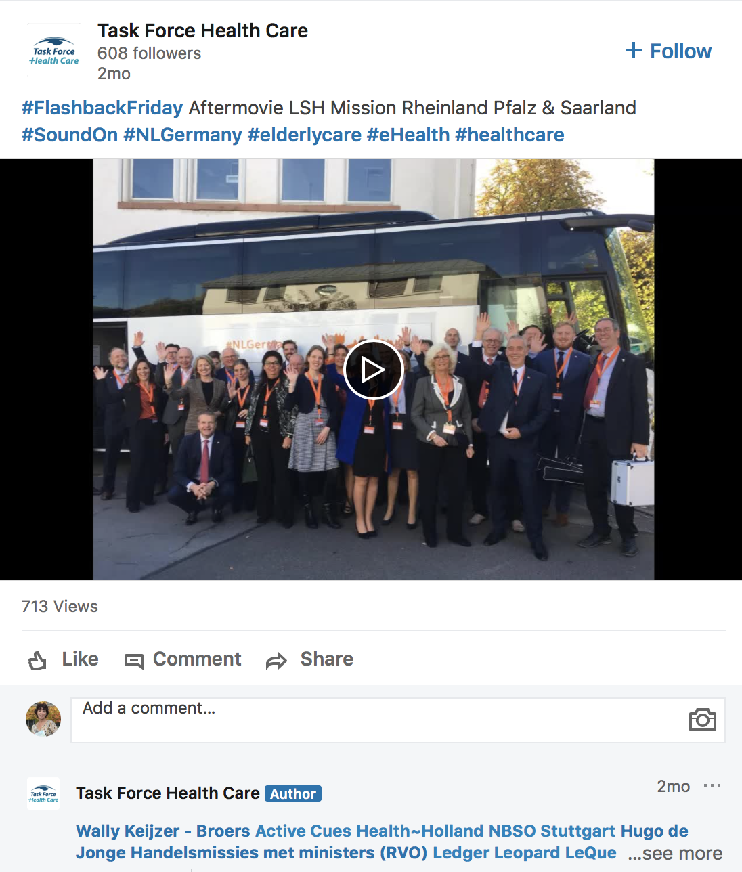Open the #FlashbackFriday hashtag

tap(102, 108)
